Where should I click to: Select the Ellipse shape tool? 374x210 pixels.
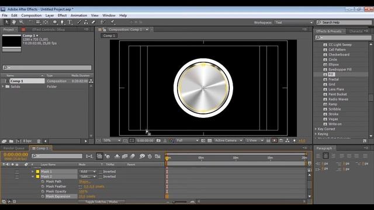click(x=55, y=22)
